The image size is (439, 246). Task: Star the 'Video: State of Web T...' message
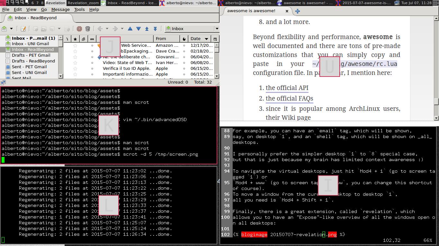tap(75, 63)
